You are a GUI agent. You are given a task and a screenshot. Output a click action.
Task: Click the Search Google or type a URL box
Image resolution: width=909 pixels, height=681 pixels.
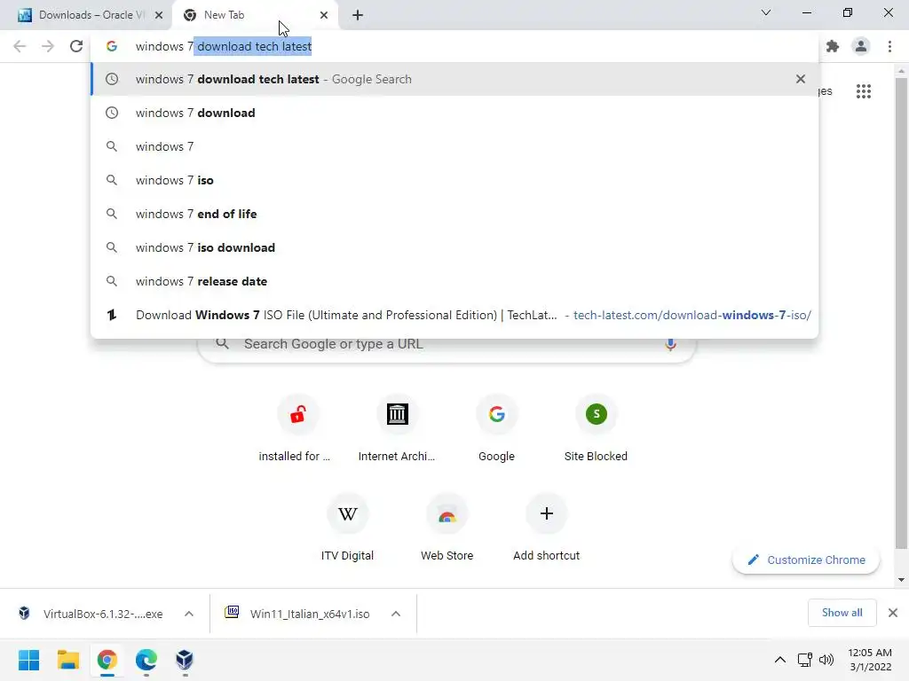(447, 344)
